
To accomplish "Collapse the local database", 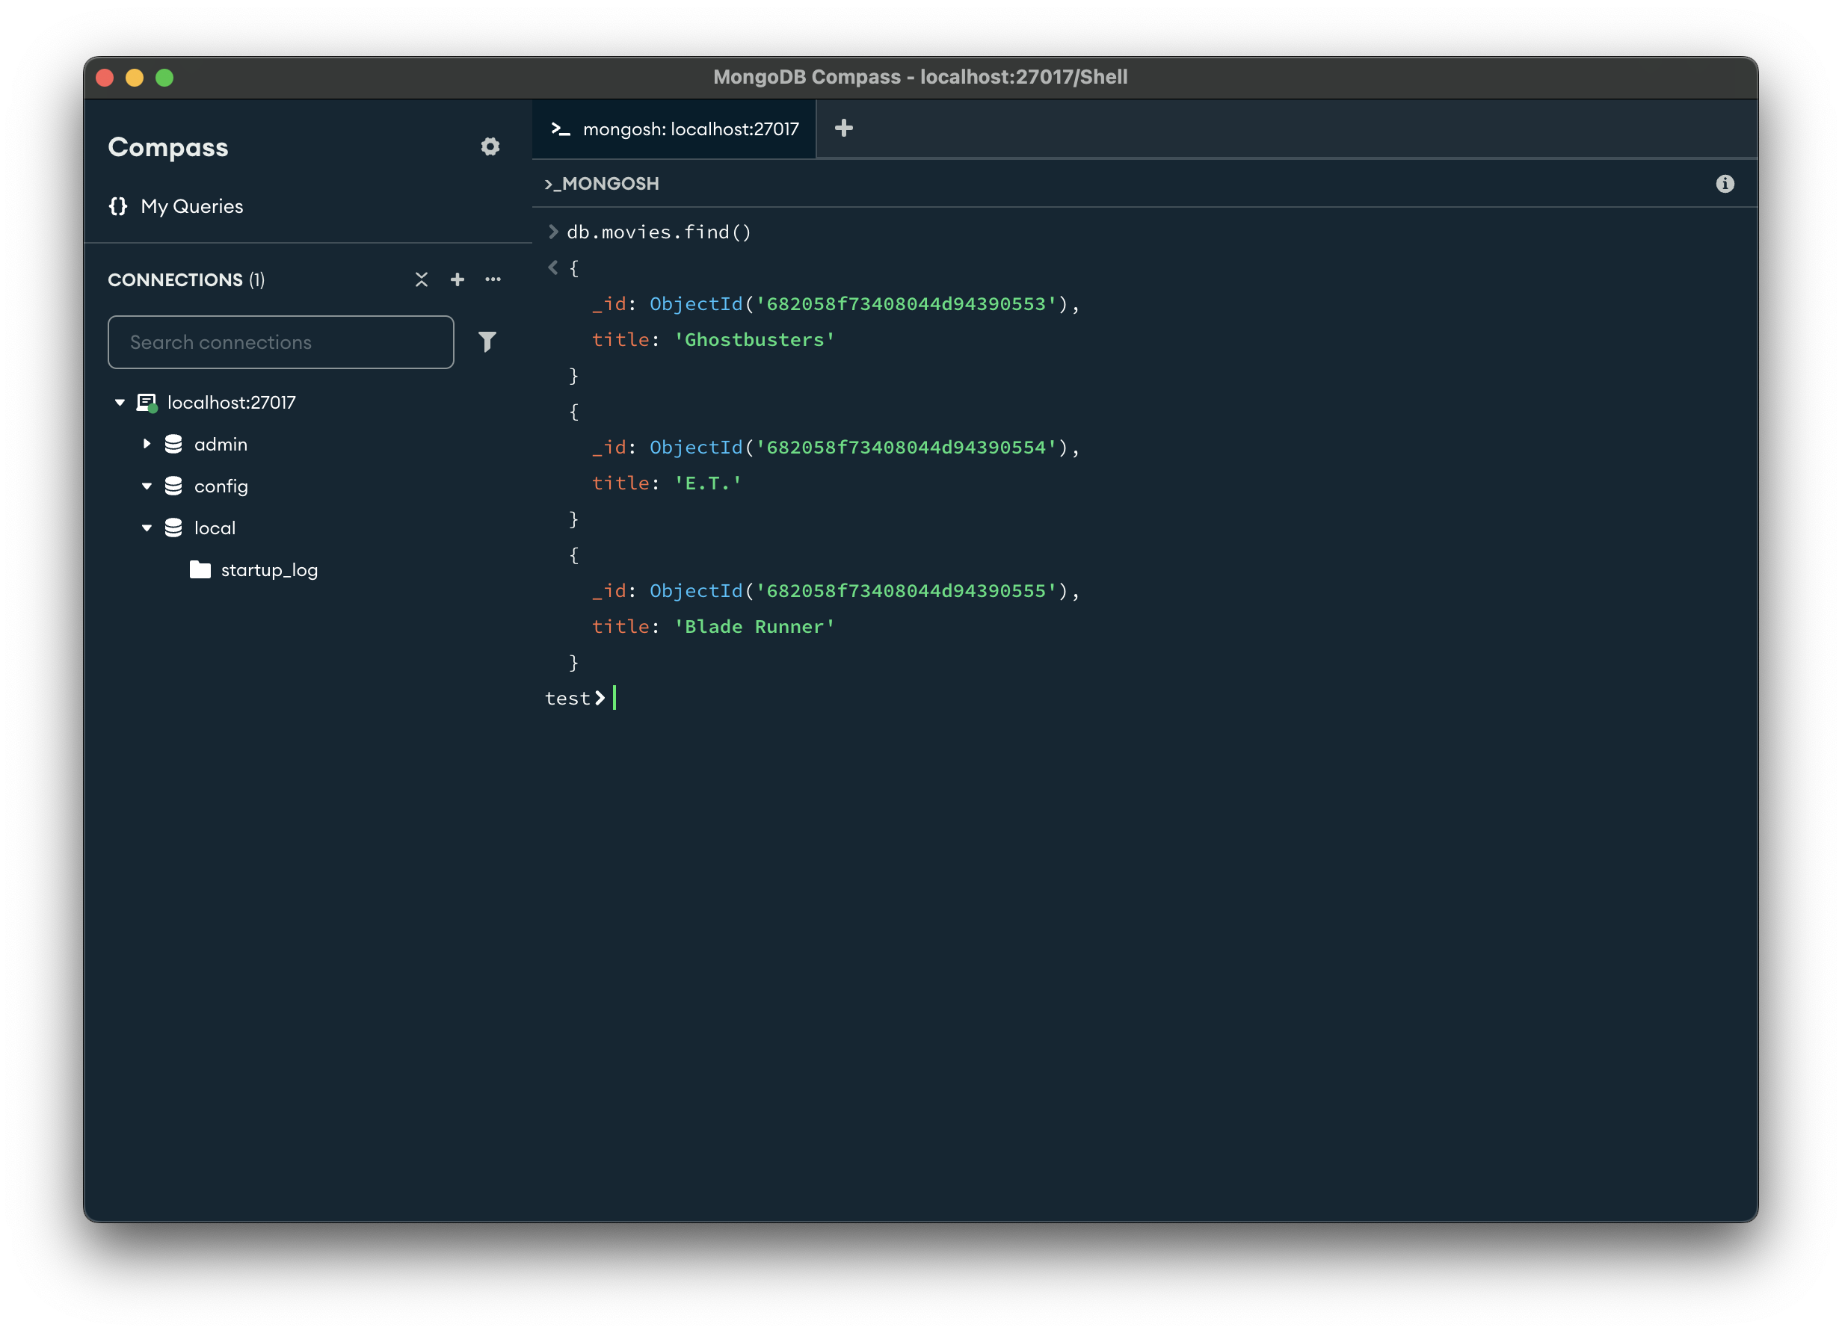I will 147,528.
